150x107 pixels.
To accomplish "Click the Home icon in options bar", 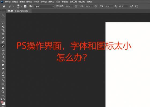I will click(x=4, y=6).
